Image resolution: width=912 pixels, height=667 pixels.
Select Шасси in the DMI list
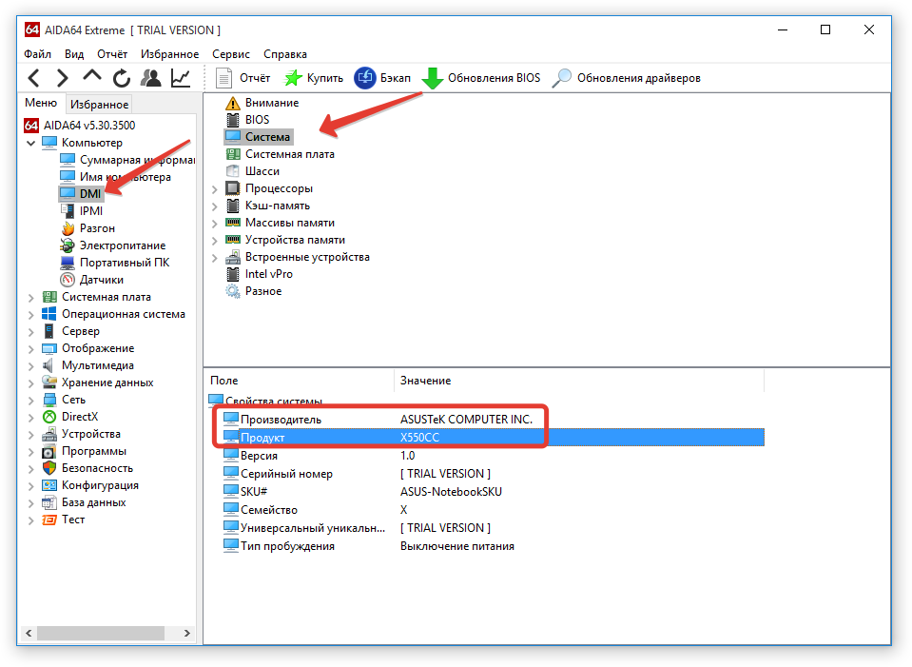pyautogui.click(x=252, y=171)
